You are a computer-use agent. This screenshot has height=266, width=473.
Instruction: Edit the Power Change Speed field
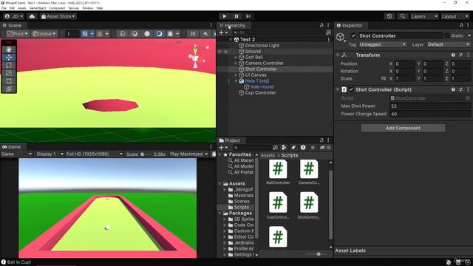pyautogui.click(x=430, y=114)
